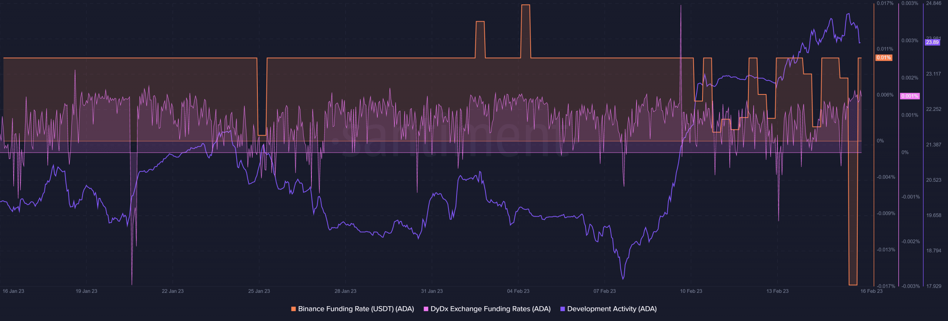Click the DyDx Exchange Funding Rates (ADA) legend label
The image size is (948, 321).
(490, 309)
